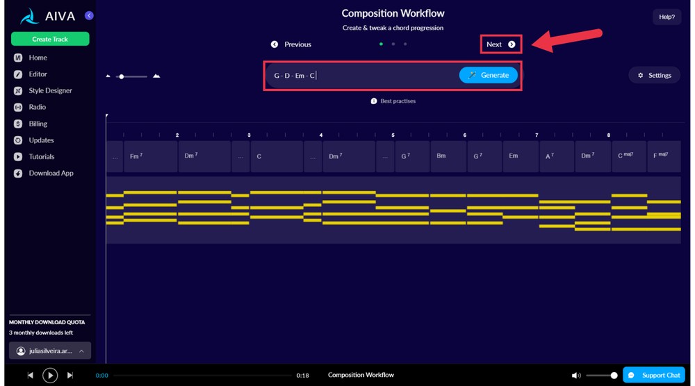Click the Next step button
Screen dimensions: 695x386
tap(501, 44)
